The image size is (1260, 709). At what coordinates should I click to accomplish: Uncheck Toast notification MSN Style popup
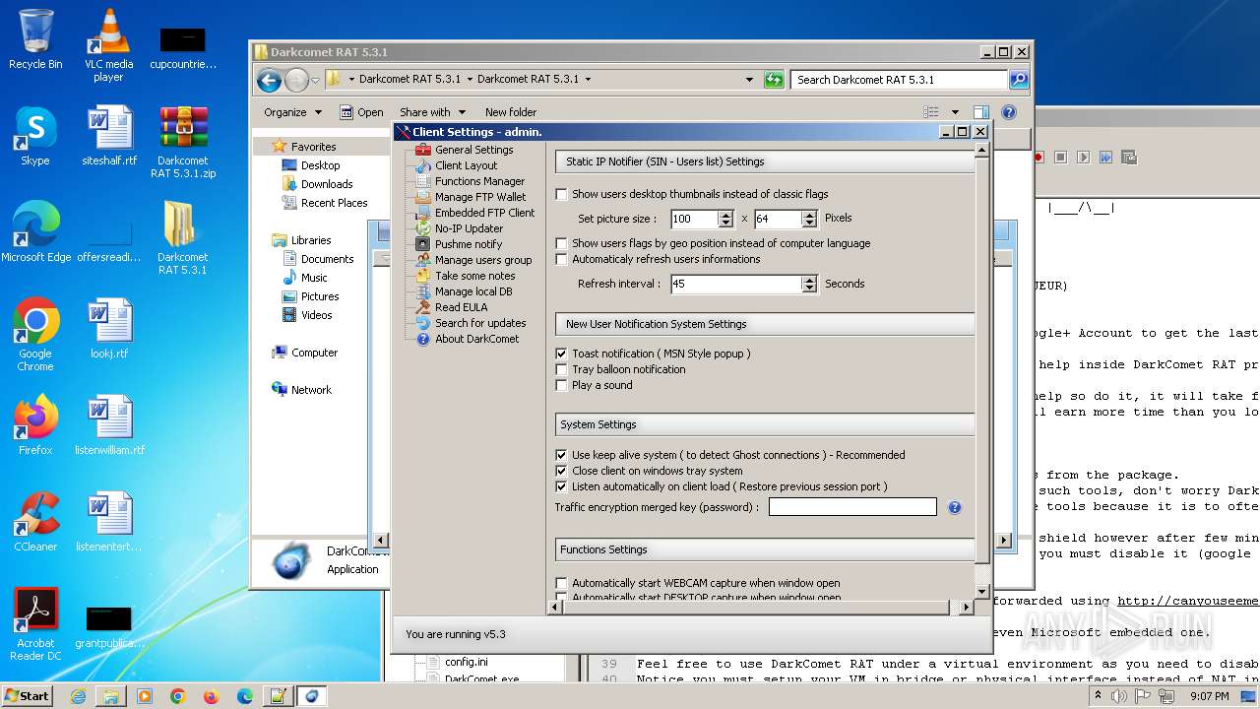(x=562, y=354)
